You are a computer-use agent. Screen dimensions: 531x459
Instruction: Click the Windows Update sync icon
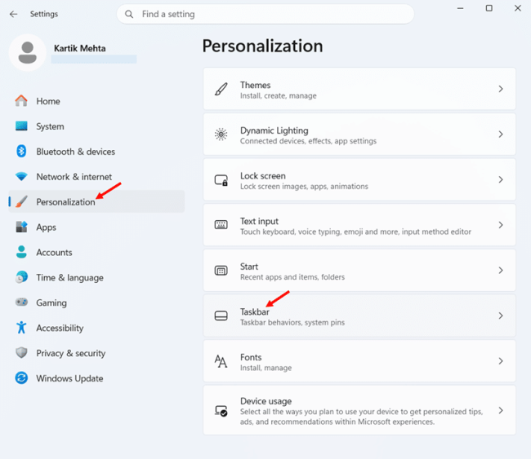[x=21, y=378]
